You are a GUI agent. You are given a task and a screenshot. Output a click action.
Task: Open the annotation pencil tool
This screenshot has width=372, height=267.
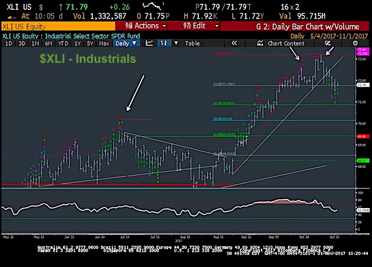pyautogui.click(x=328, y=43)
